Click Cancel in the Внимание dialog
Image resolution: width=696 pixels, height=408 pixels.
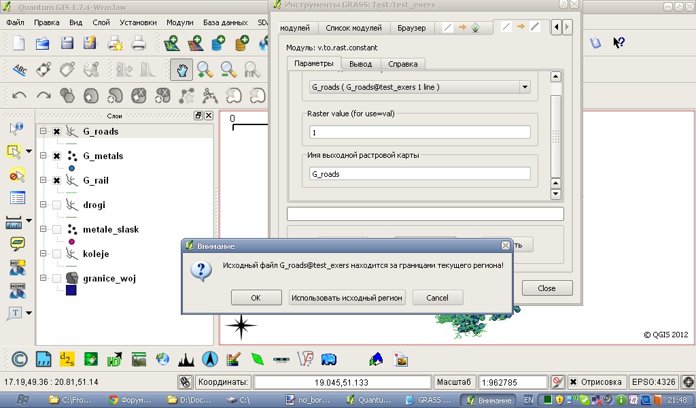(x=438, y=297)
